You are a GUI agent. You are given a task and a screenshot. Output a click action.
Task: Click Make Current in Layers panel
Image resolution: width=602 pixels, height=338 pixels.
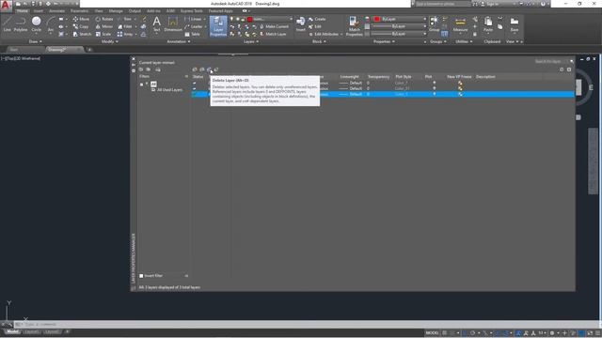[274, 26]
